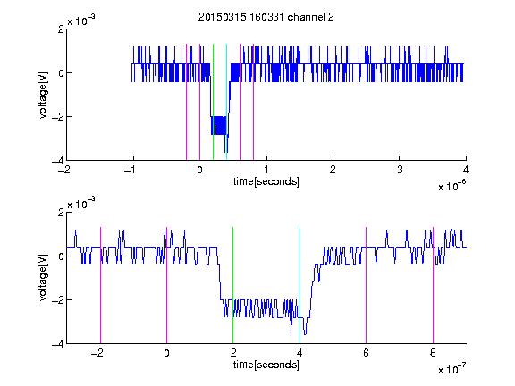Click the magenta marker at 6 in bottom plot

(367, 285)
